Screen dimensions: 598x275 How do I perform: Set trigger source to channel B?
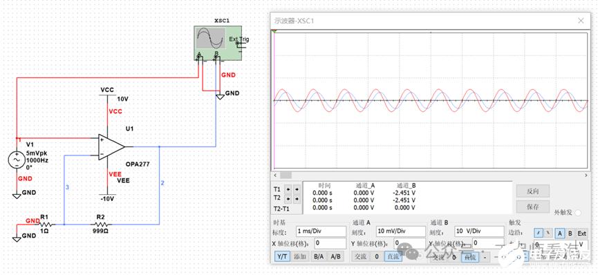click(x=570, y=234)
